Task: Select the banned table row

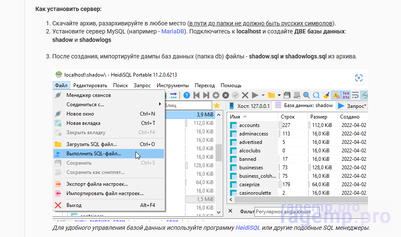Action: click(x=297, y=159)
